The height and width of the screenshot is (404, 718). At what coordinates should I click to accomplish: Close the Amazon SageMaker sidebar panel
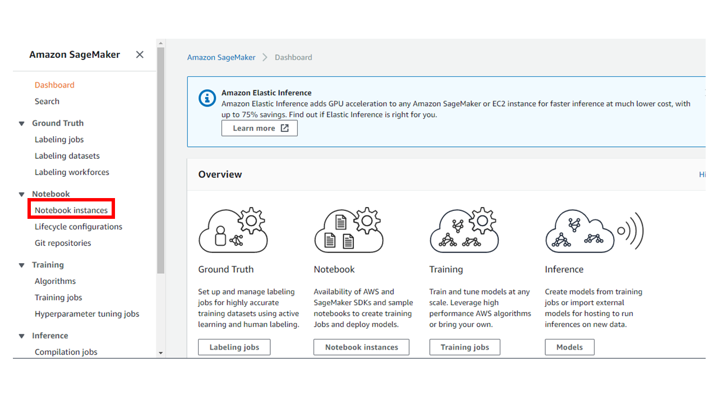tap(140, 54)
